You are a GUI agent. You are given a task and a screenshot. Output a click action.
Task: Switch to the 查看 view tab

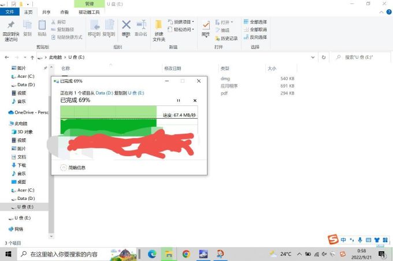pos(64,12)
